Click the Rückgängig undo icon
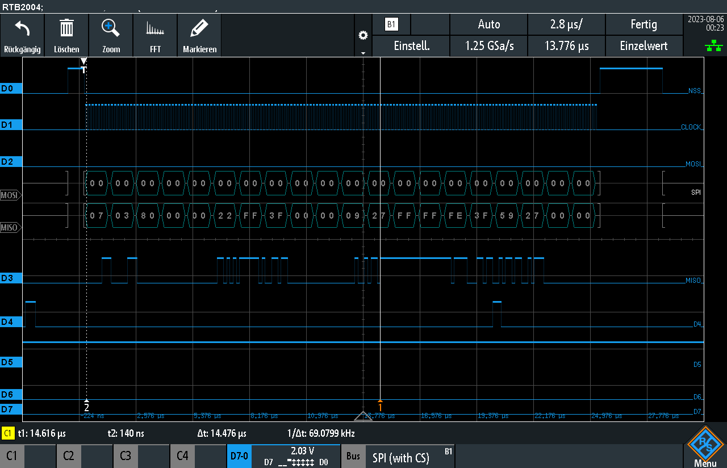Viewport: 727px width, 468px height. coord(22,29)
